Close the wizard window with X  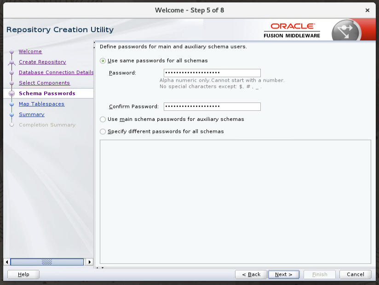pos(368,11)
